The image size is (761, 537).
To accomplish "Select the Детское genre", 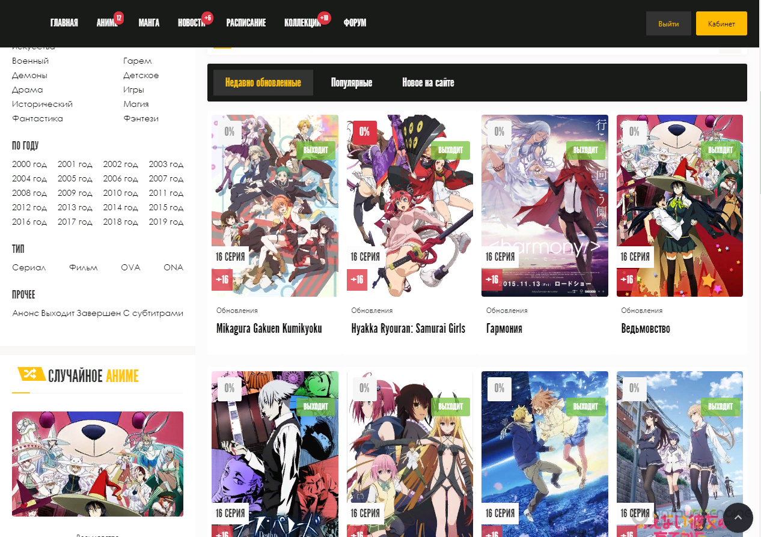I will click(141, 75).
